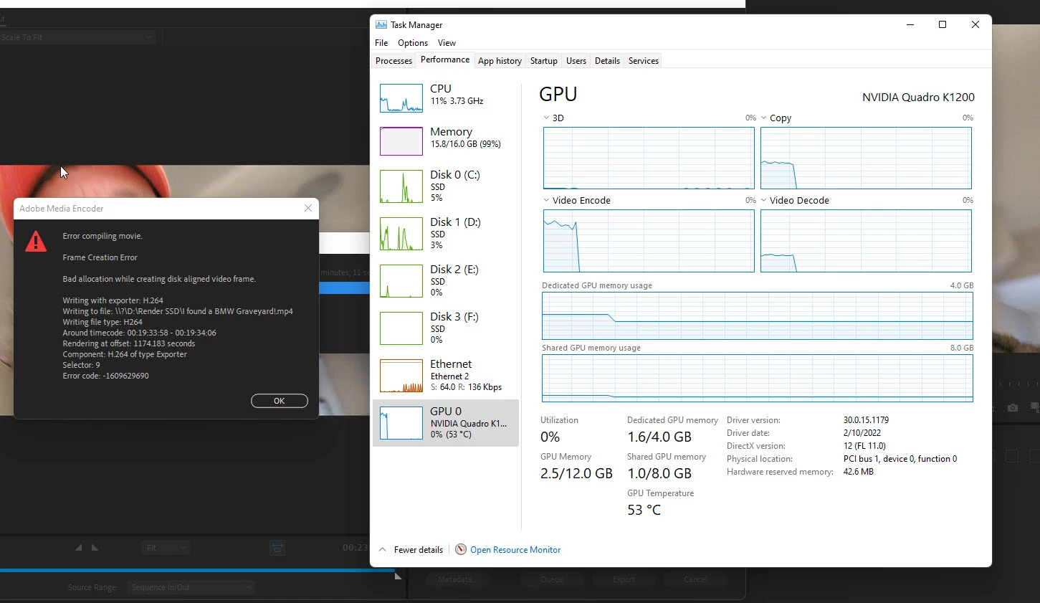Image resolution: width=1040 pixels, height=603 pixels.
Task: Select Disk 1 (D:) in the sidebar
Action: click(445, 233)
